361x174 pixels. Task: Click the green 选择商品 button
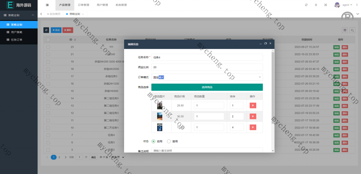coord(207,87)
